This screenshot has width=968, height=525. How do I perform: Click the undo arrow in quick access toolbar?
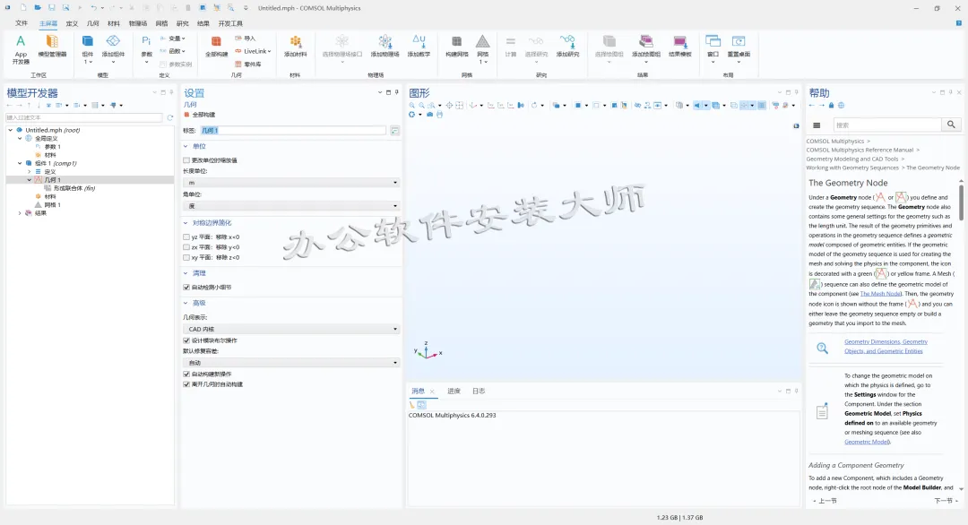click(x=94, y=8)
